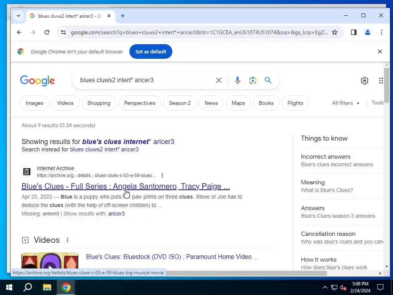Open Windows taskbar search

[x=28, y=287]
